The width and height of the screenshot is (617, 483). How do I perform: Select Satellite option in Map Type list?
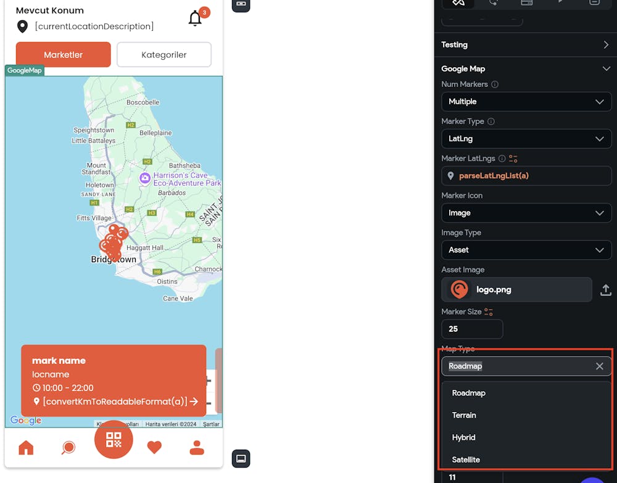tap(526, 460)
